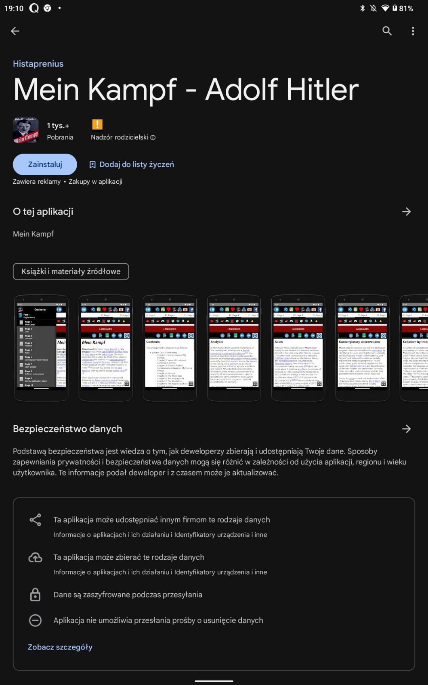This screenshot has width=428, height=685.
Task: Open the first Contents screenshot
Action: click(41, 348)
